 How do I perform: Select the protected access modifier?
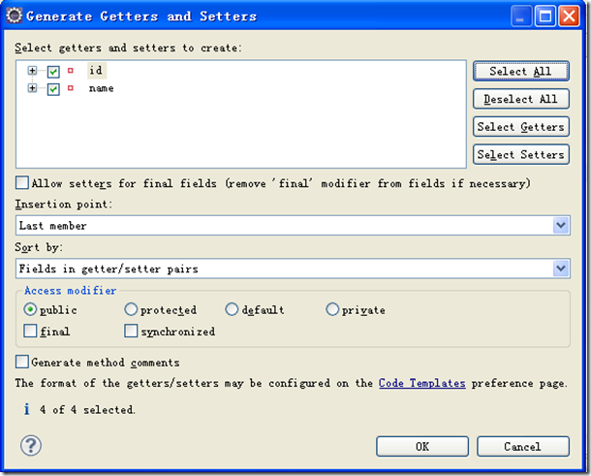coord(131,310)
